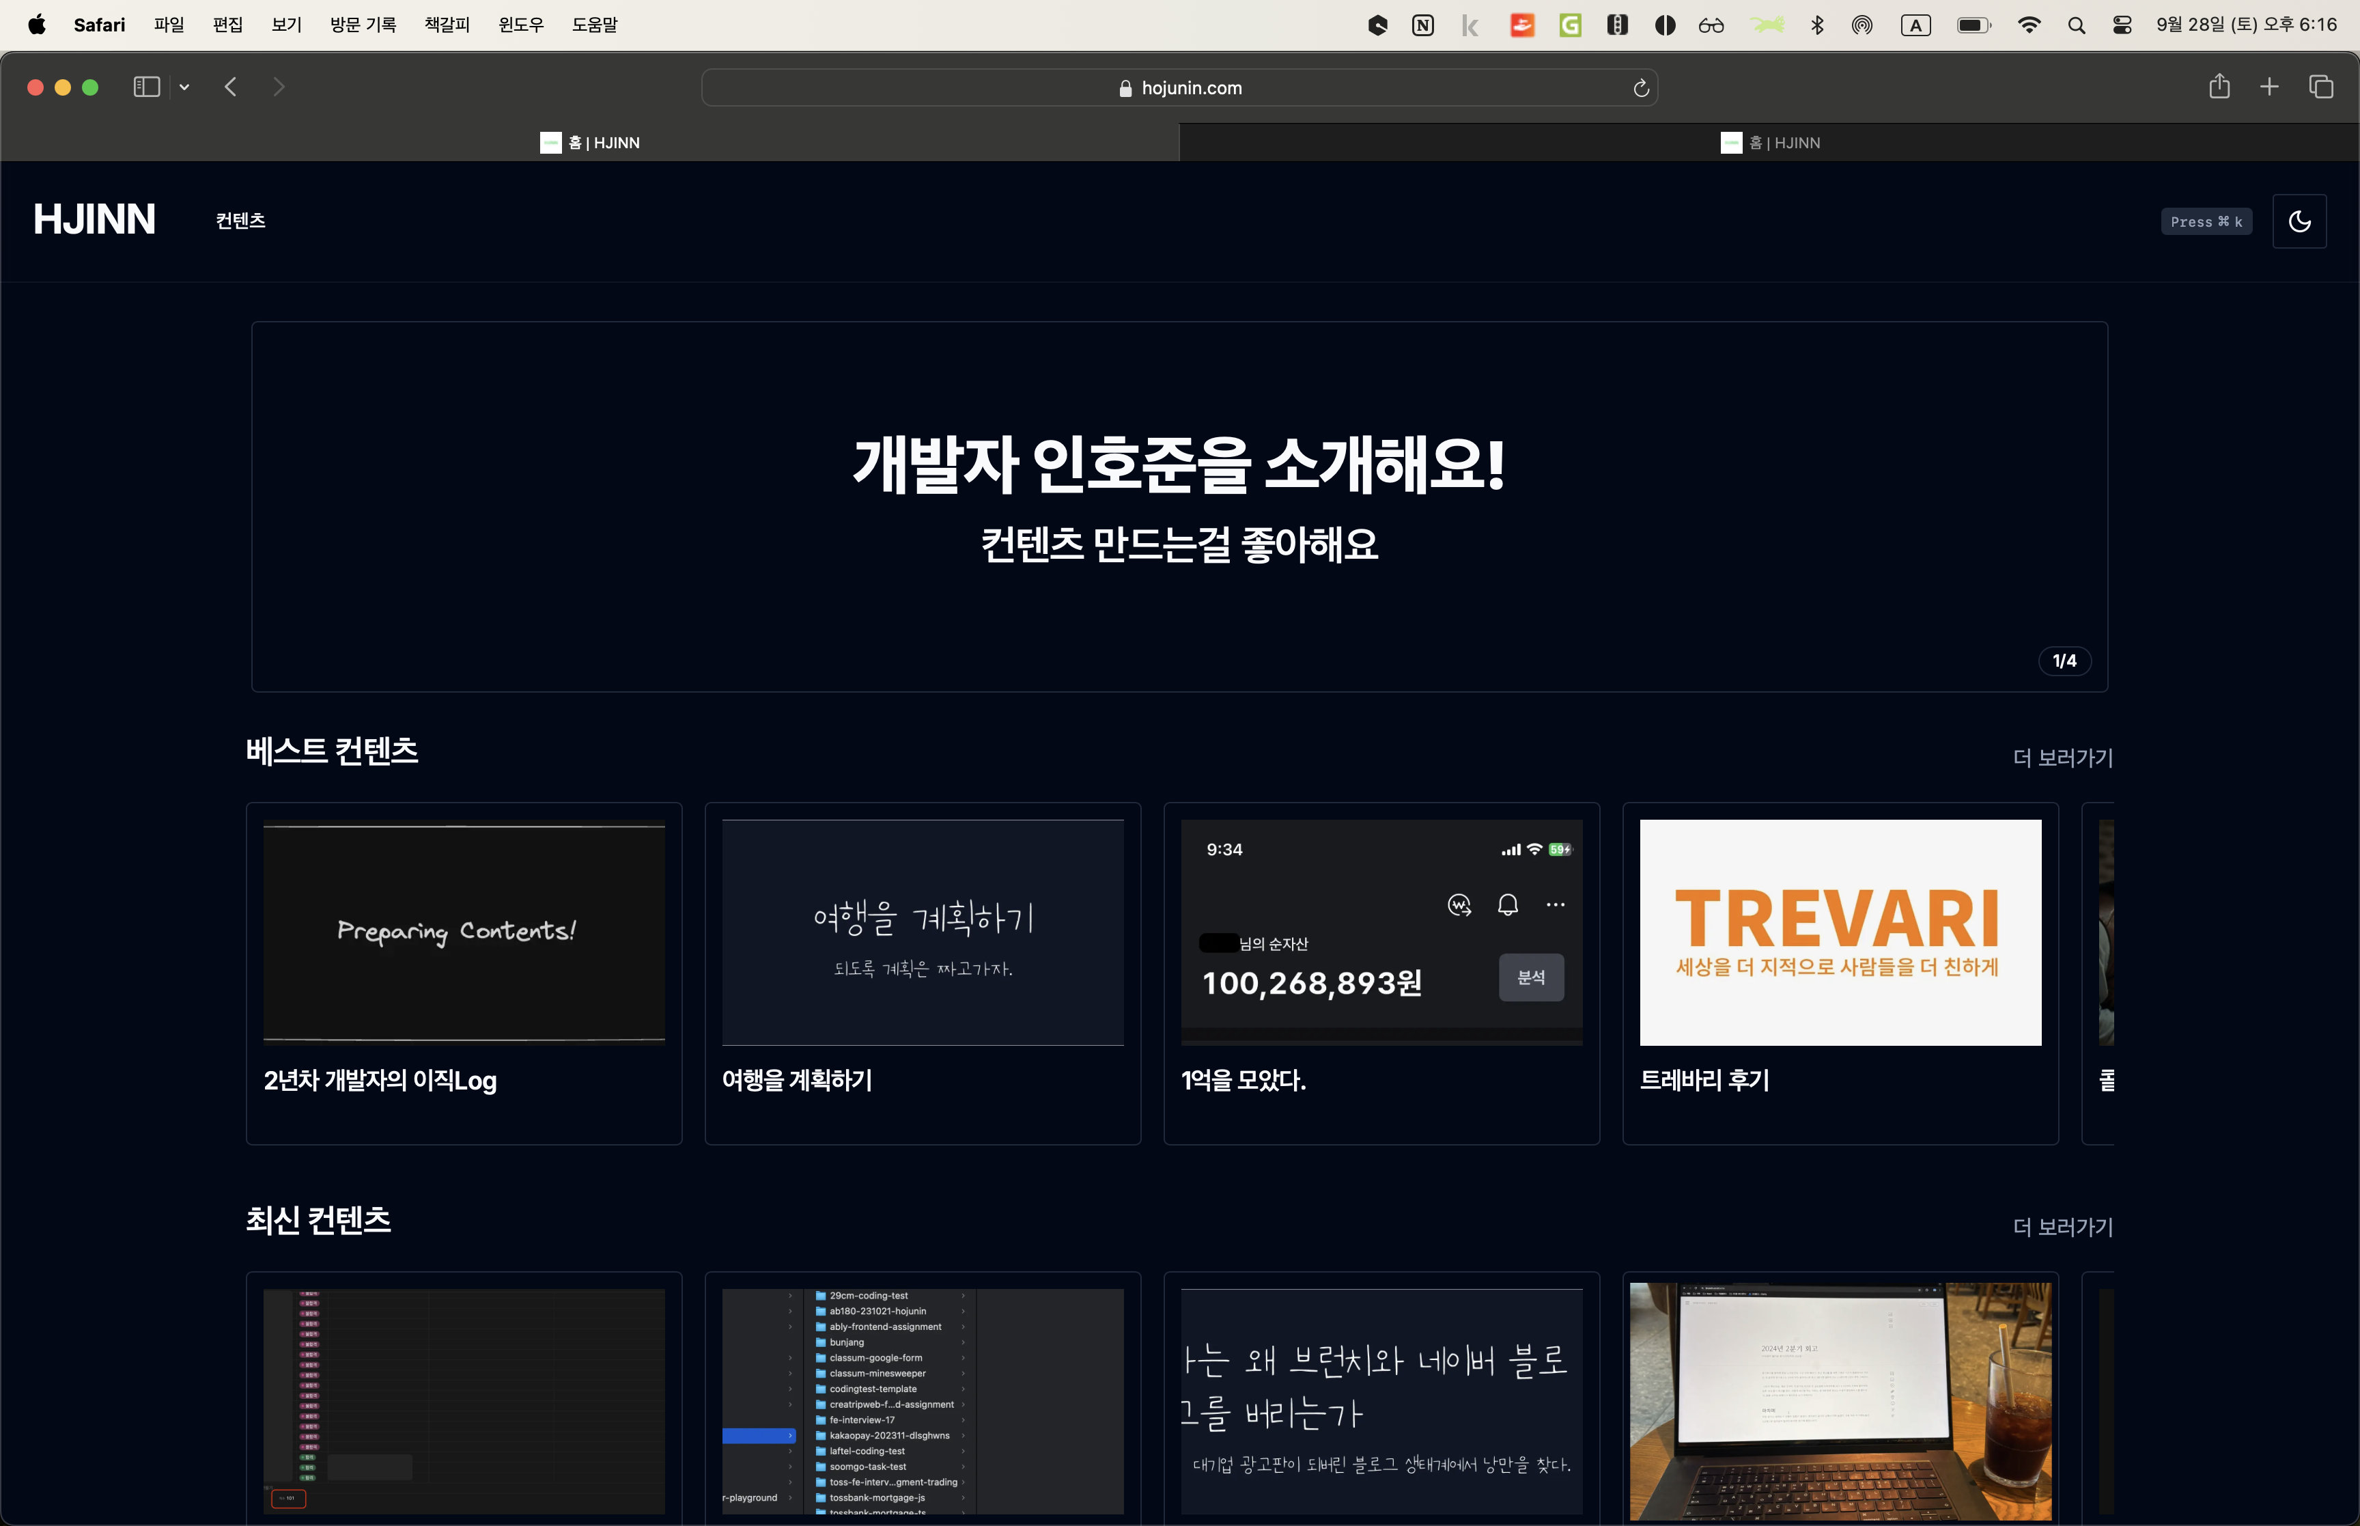Open the 책갈피 menu in menu bar
Viewport: 2360px width, 1526px height.
pos(447,25)
